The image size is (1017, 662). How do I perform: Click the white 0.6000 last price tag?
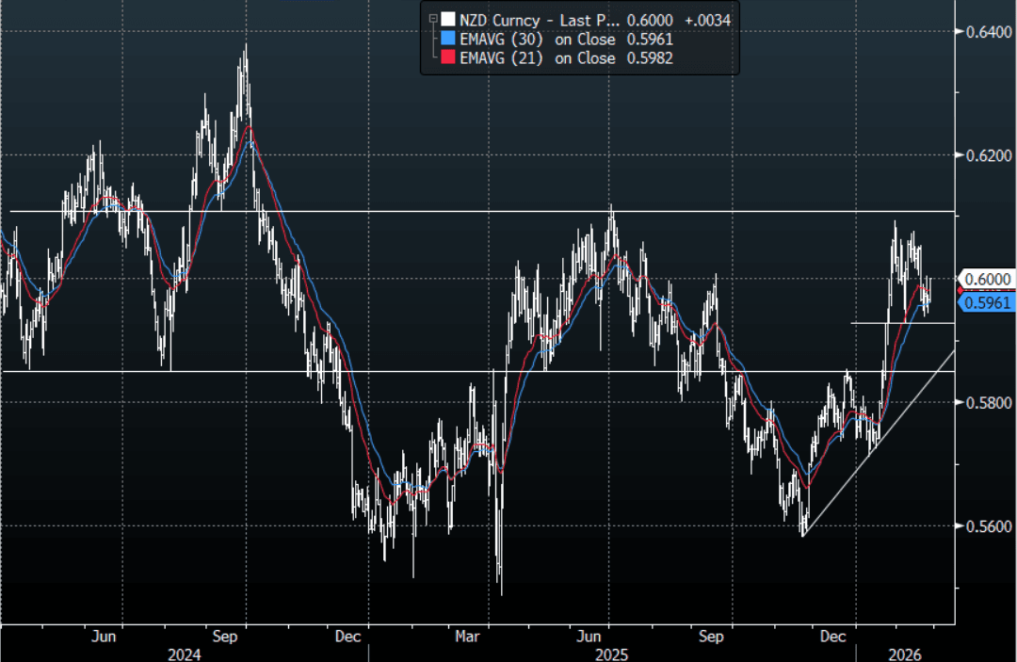(x=986, y=279)
